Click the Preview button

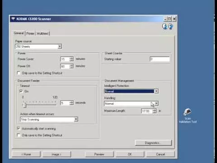99,154
